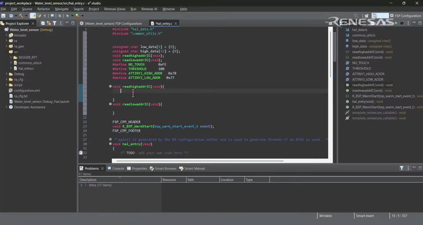The height and width of the screenshot is (225, 423).
Task: Switch to the Properties tab
Action: (x=137, y=168)
